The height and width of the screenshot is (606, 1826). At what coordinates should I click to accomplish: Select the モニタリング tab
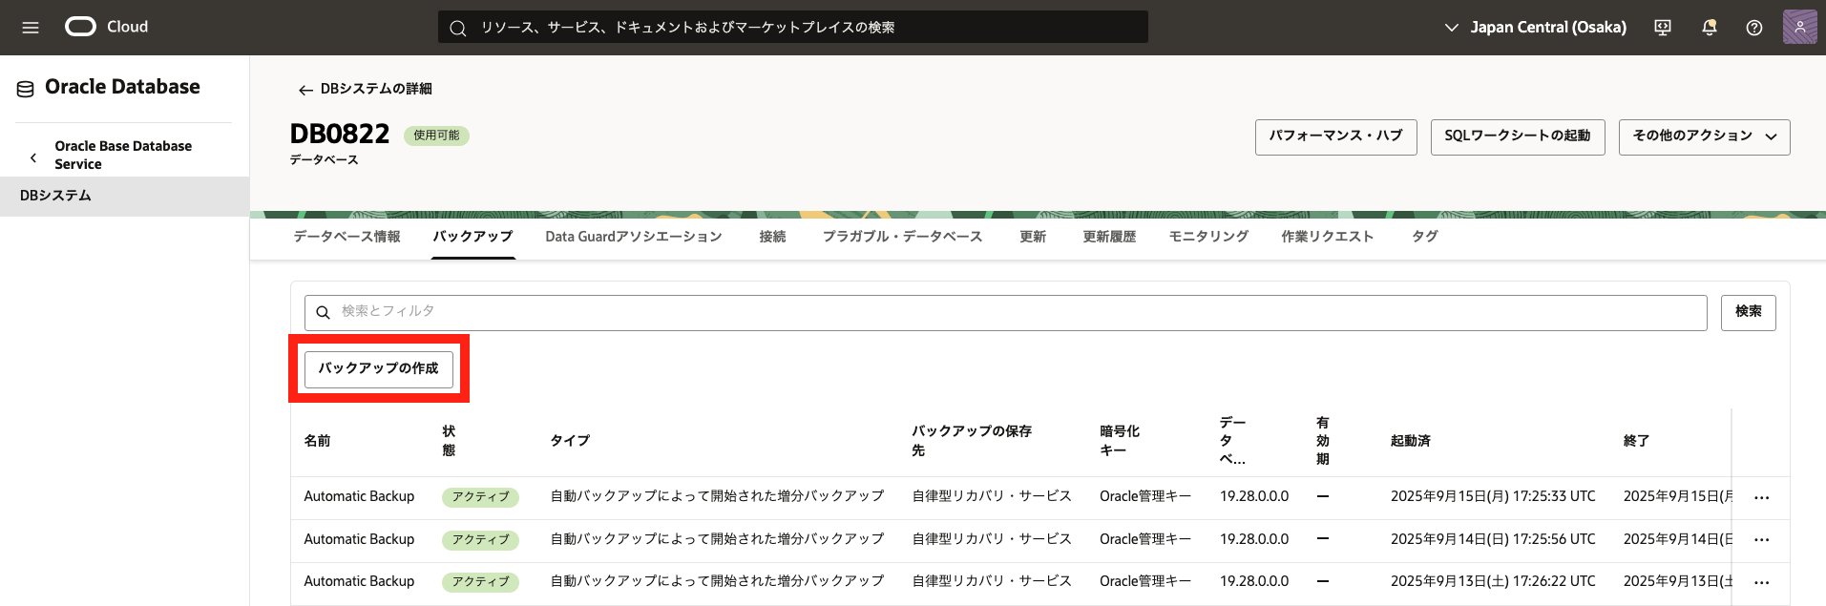(x=1208, y=237)
